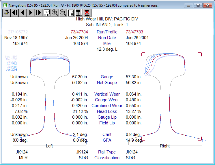Image resolution: width=215 pixels, height=165 pixels.
Task: Click the application icon in title bar
Action: [x=5, y=5]
